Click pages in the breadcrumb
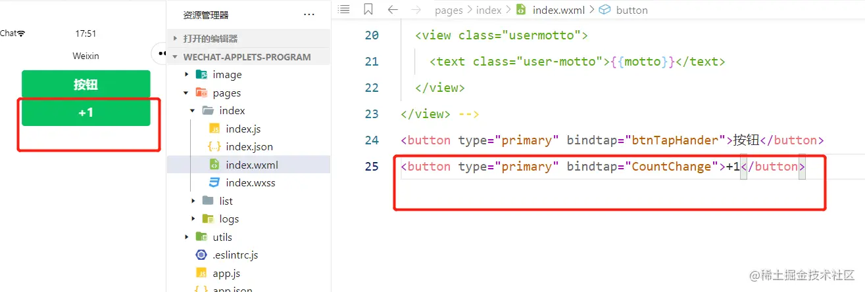The height and width of the screenshot is (292, 865). tap(448, 10)
